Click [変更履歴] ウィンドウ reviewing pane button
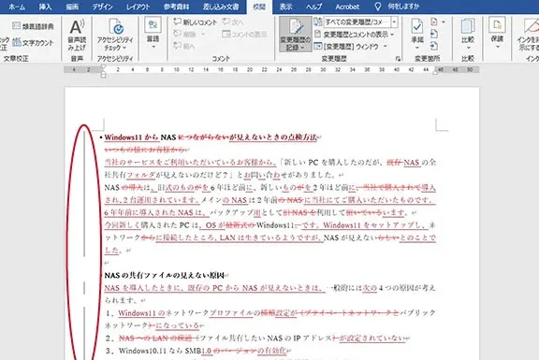The width and height of the screenshot is (539, 360). [x=347, y=46]
